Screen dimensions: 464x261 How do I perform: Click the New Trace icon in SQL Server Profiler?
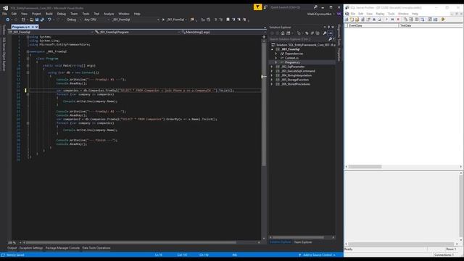(x=347, y=20)
